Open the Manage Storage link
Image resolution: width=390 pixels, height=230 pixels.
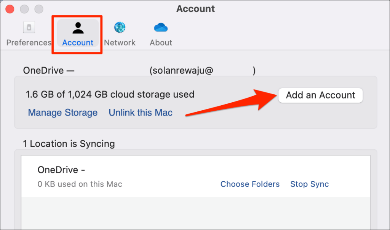pyautogui.click(x=63, y=113)
